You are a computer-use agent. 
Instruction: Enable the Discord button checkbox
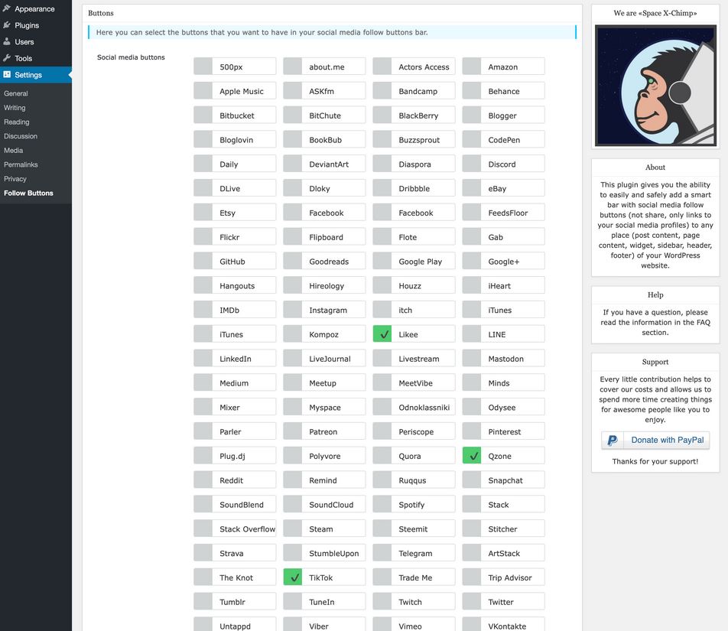472,164
